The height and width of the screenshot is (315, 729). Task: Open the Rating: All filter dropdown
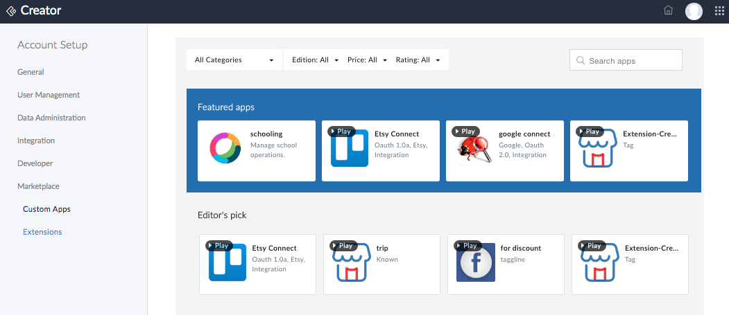tap(418, 60)
